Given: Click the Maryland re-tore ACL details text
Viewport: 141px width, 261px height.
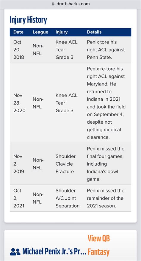Looking at the screenshot, I should coord(106,103).
